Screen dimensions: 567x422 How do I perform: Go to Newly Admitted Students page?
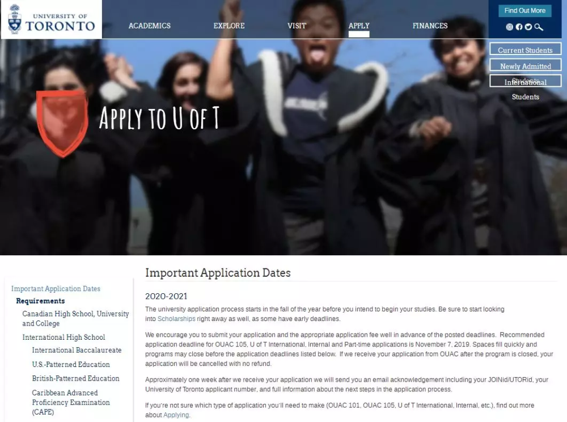525,66
